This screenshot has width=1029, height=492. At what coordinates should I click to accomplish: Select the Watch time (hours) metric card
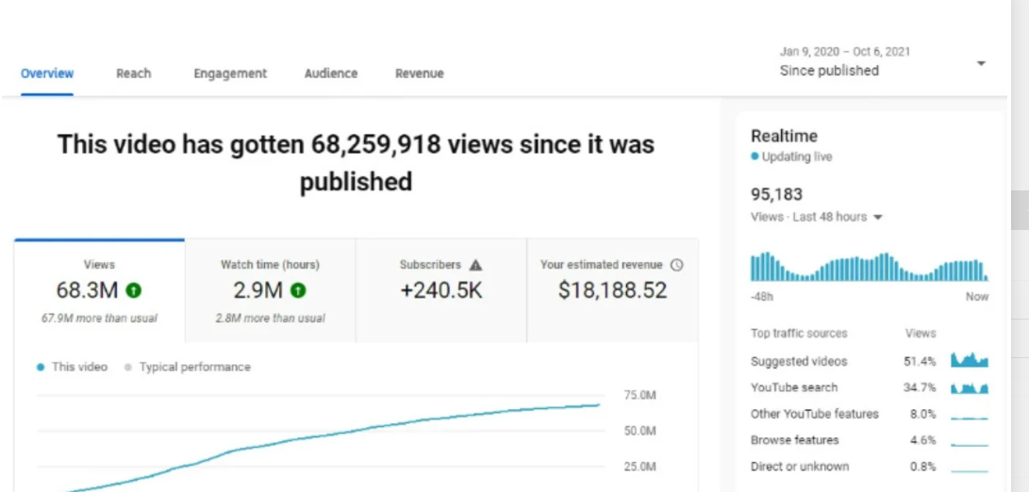[x=270, y=290]
